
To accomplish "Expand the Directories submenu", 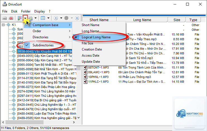I will click(48, 37).
